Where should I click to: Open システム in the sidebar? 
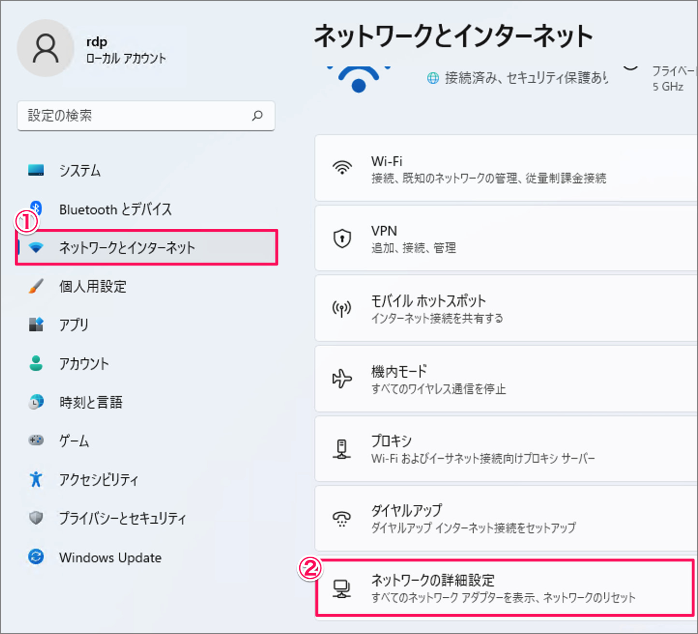80,170
